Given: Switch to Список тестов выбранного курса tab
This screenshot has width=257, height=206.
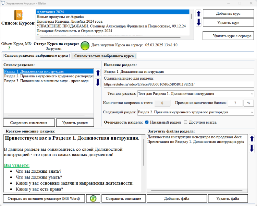Looking at the screenshot, I should pyautogui.click(x=104, y=56).
